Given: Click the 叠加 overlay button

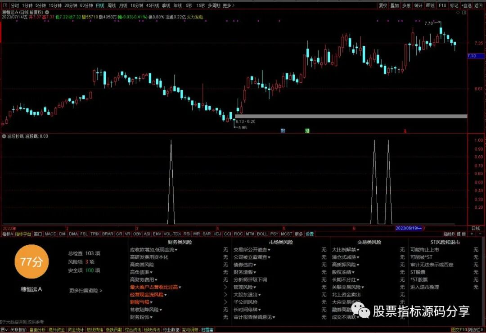Looking at the screenshot, I should 395,5.
